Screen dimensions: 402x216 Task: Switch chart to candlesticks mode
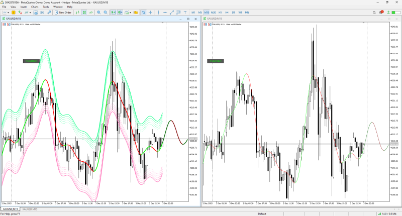coord(84,12)
